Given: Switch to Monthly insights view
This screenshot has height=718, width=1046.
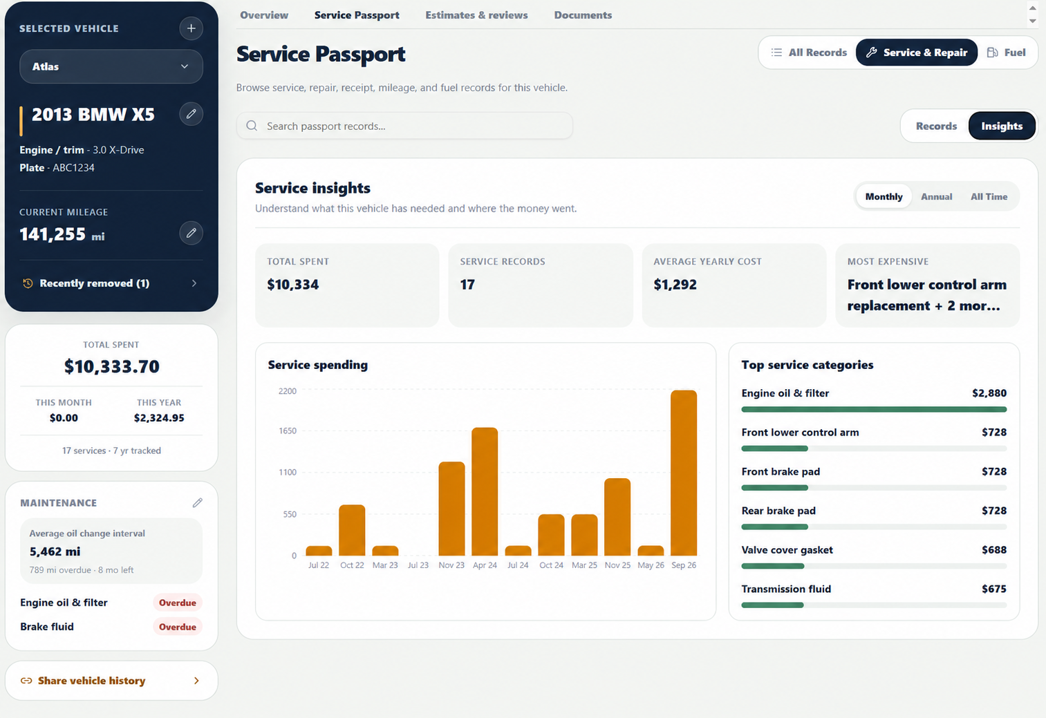Looking at the screenshot, I should (884, 196).
